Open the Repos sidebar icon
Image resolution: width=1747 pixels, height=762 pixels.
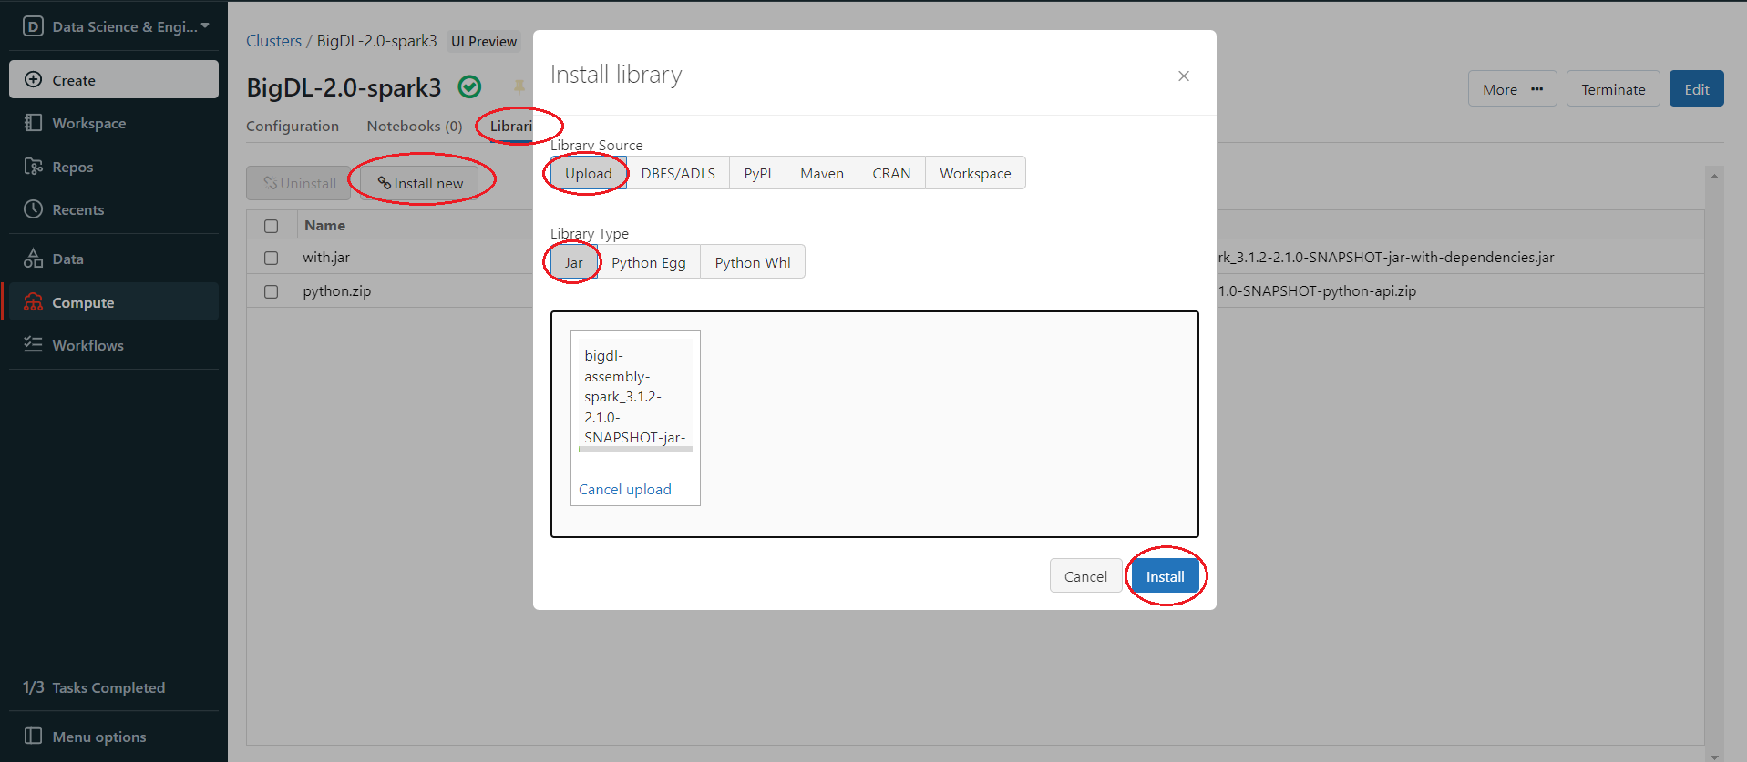click(x=33, y=167)
